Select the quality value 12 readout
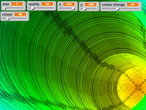Image resolution: width=146 pixels, height=110 pixels. coord(47,4)
